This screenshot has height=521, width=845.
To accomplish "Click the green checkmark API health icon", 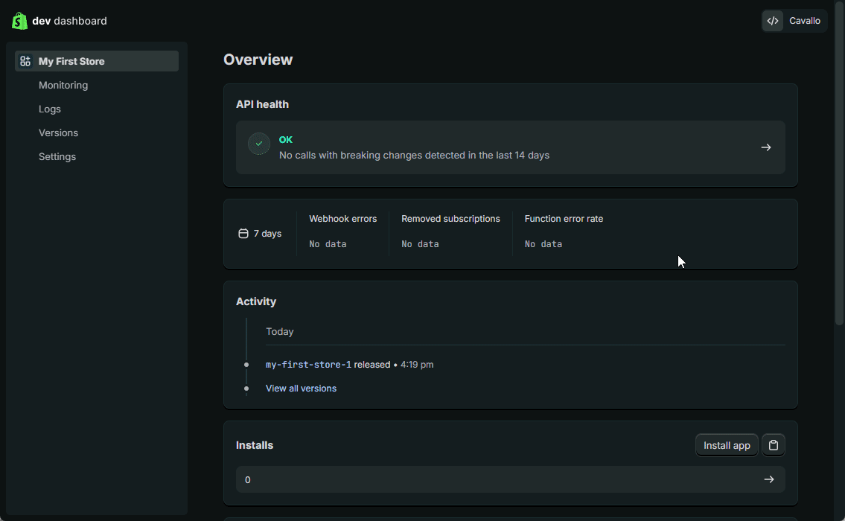I will pyautogui.click(x=259, y=144).
